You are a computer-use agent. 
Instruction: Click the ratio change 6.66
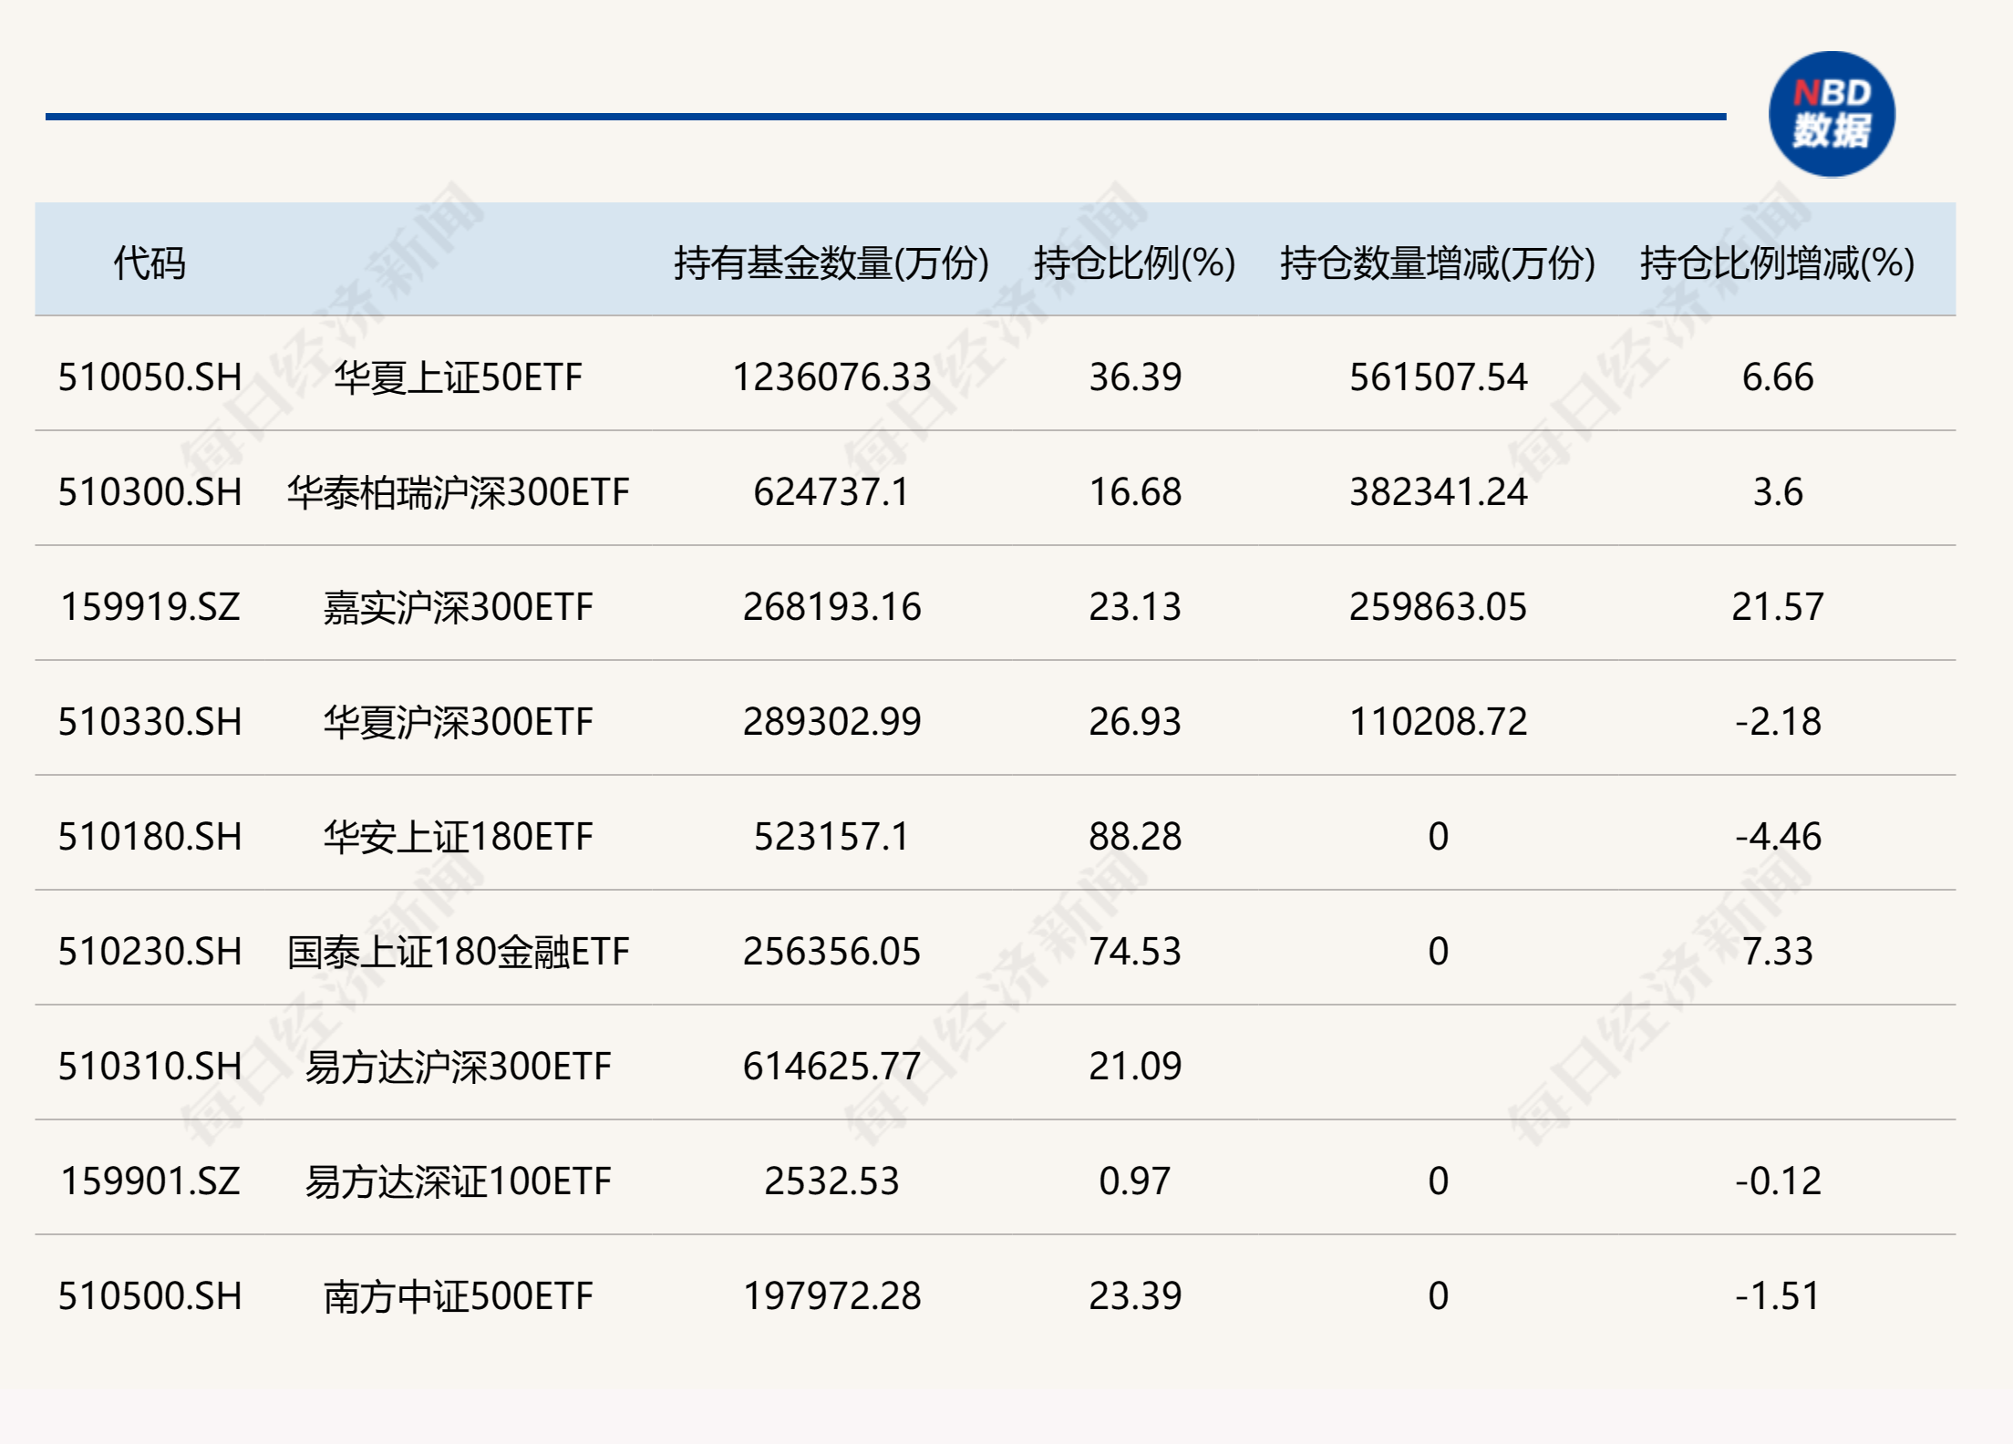coord(1778,376)
